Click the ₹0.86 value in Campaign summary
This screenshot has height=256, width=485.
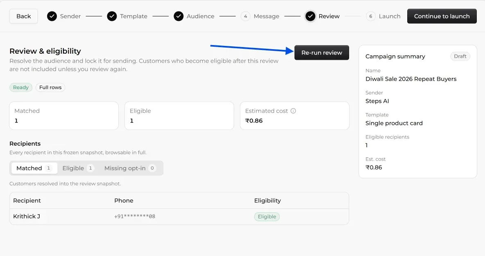point(374,168)
